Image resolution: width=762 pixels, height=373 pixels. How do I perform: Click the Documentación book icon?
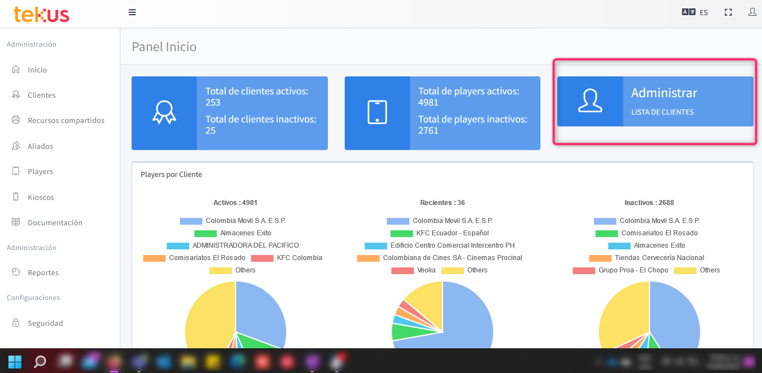[16, 222]
